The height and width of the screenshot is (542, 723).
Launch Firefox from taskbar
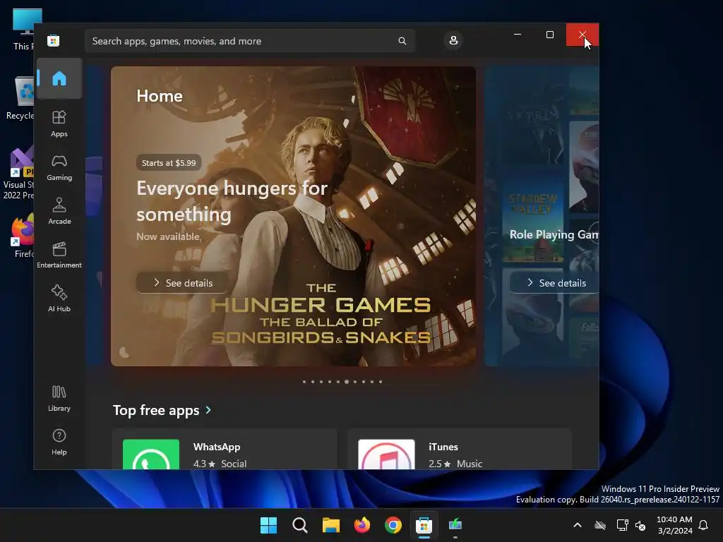pyautogui.click(x=362, y=525)
